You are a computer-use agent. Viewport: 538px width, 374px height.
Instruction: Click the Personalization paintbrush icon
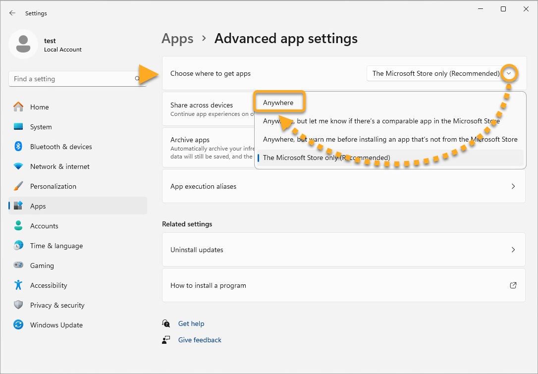pyautogui.click(x=18, y=186)
